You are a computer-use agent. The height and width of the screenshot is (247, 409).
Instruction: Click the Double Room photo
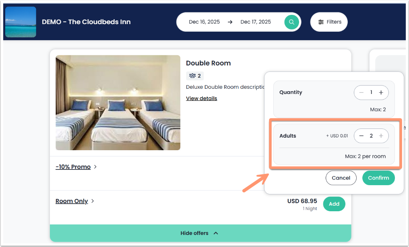(x=118, y=102)
